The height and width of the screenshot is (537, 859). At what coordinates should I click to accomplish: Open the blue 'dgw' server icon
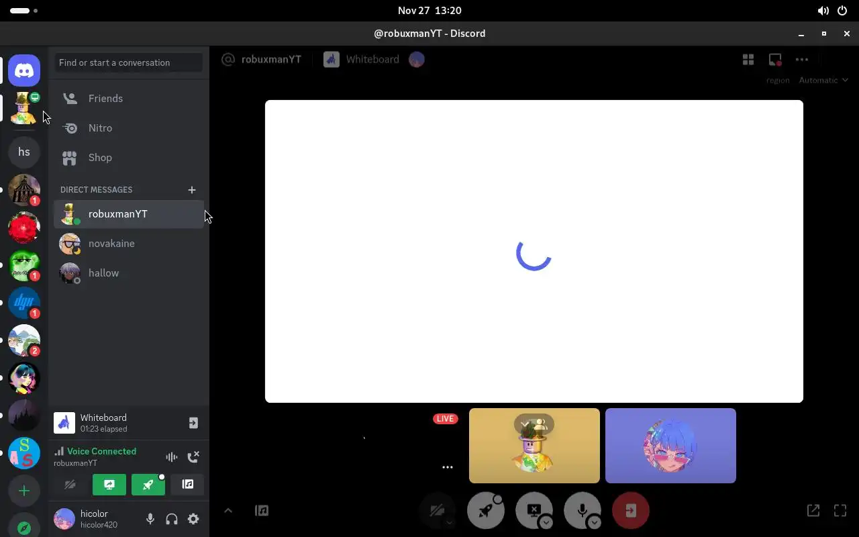click(24, 303)
